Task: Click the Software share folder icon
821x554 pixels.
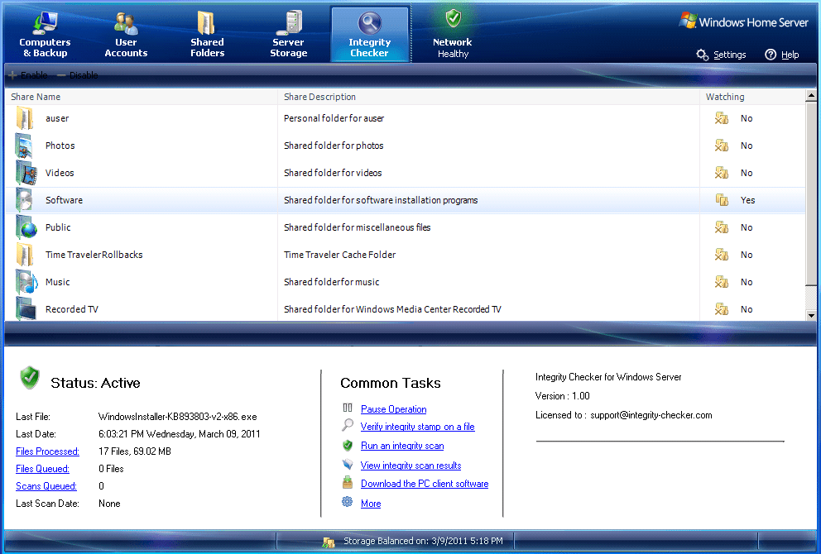Action: (25, 199)
